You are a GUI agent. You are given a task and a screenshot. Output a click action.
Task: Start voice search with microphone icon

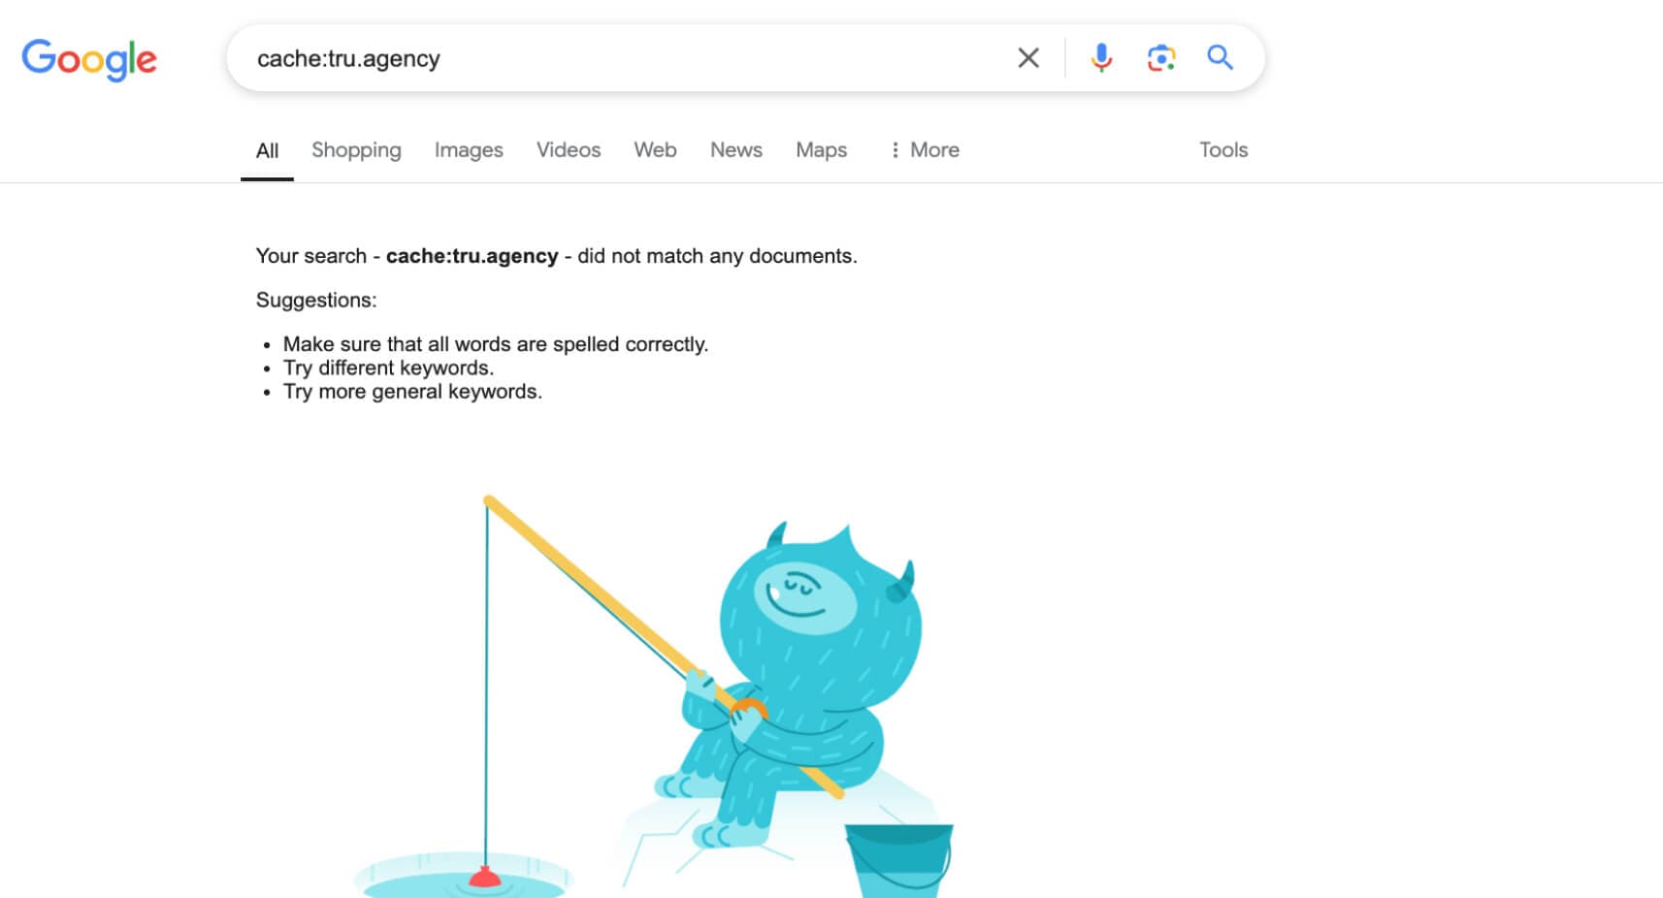pyautogui.click(x=1101, y=58)
